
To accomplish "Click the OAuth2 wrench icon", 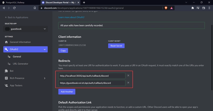I will pos(6,49).
